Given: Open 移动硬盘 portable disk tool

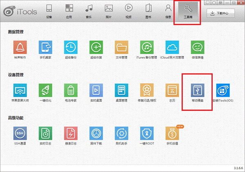Looking at the screenshot, I should pos(198,90).
